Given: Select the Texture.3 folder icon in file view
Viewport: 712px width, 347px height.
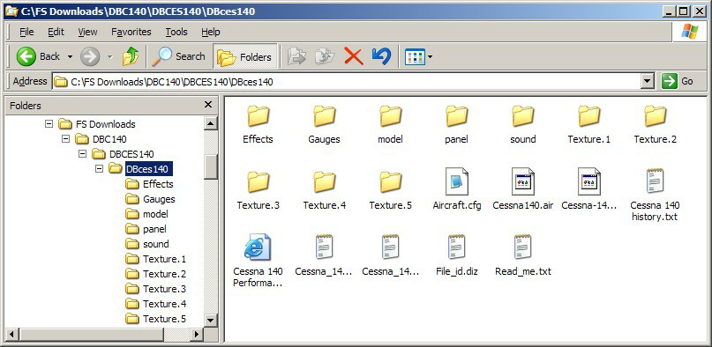Looking at the screenshot, I should point(258,182).
